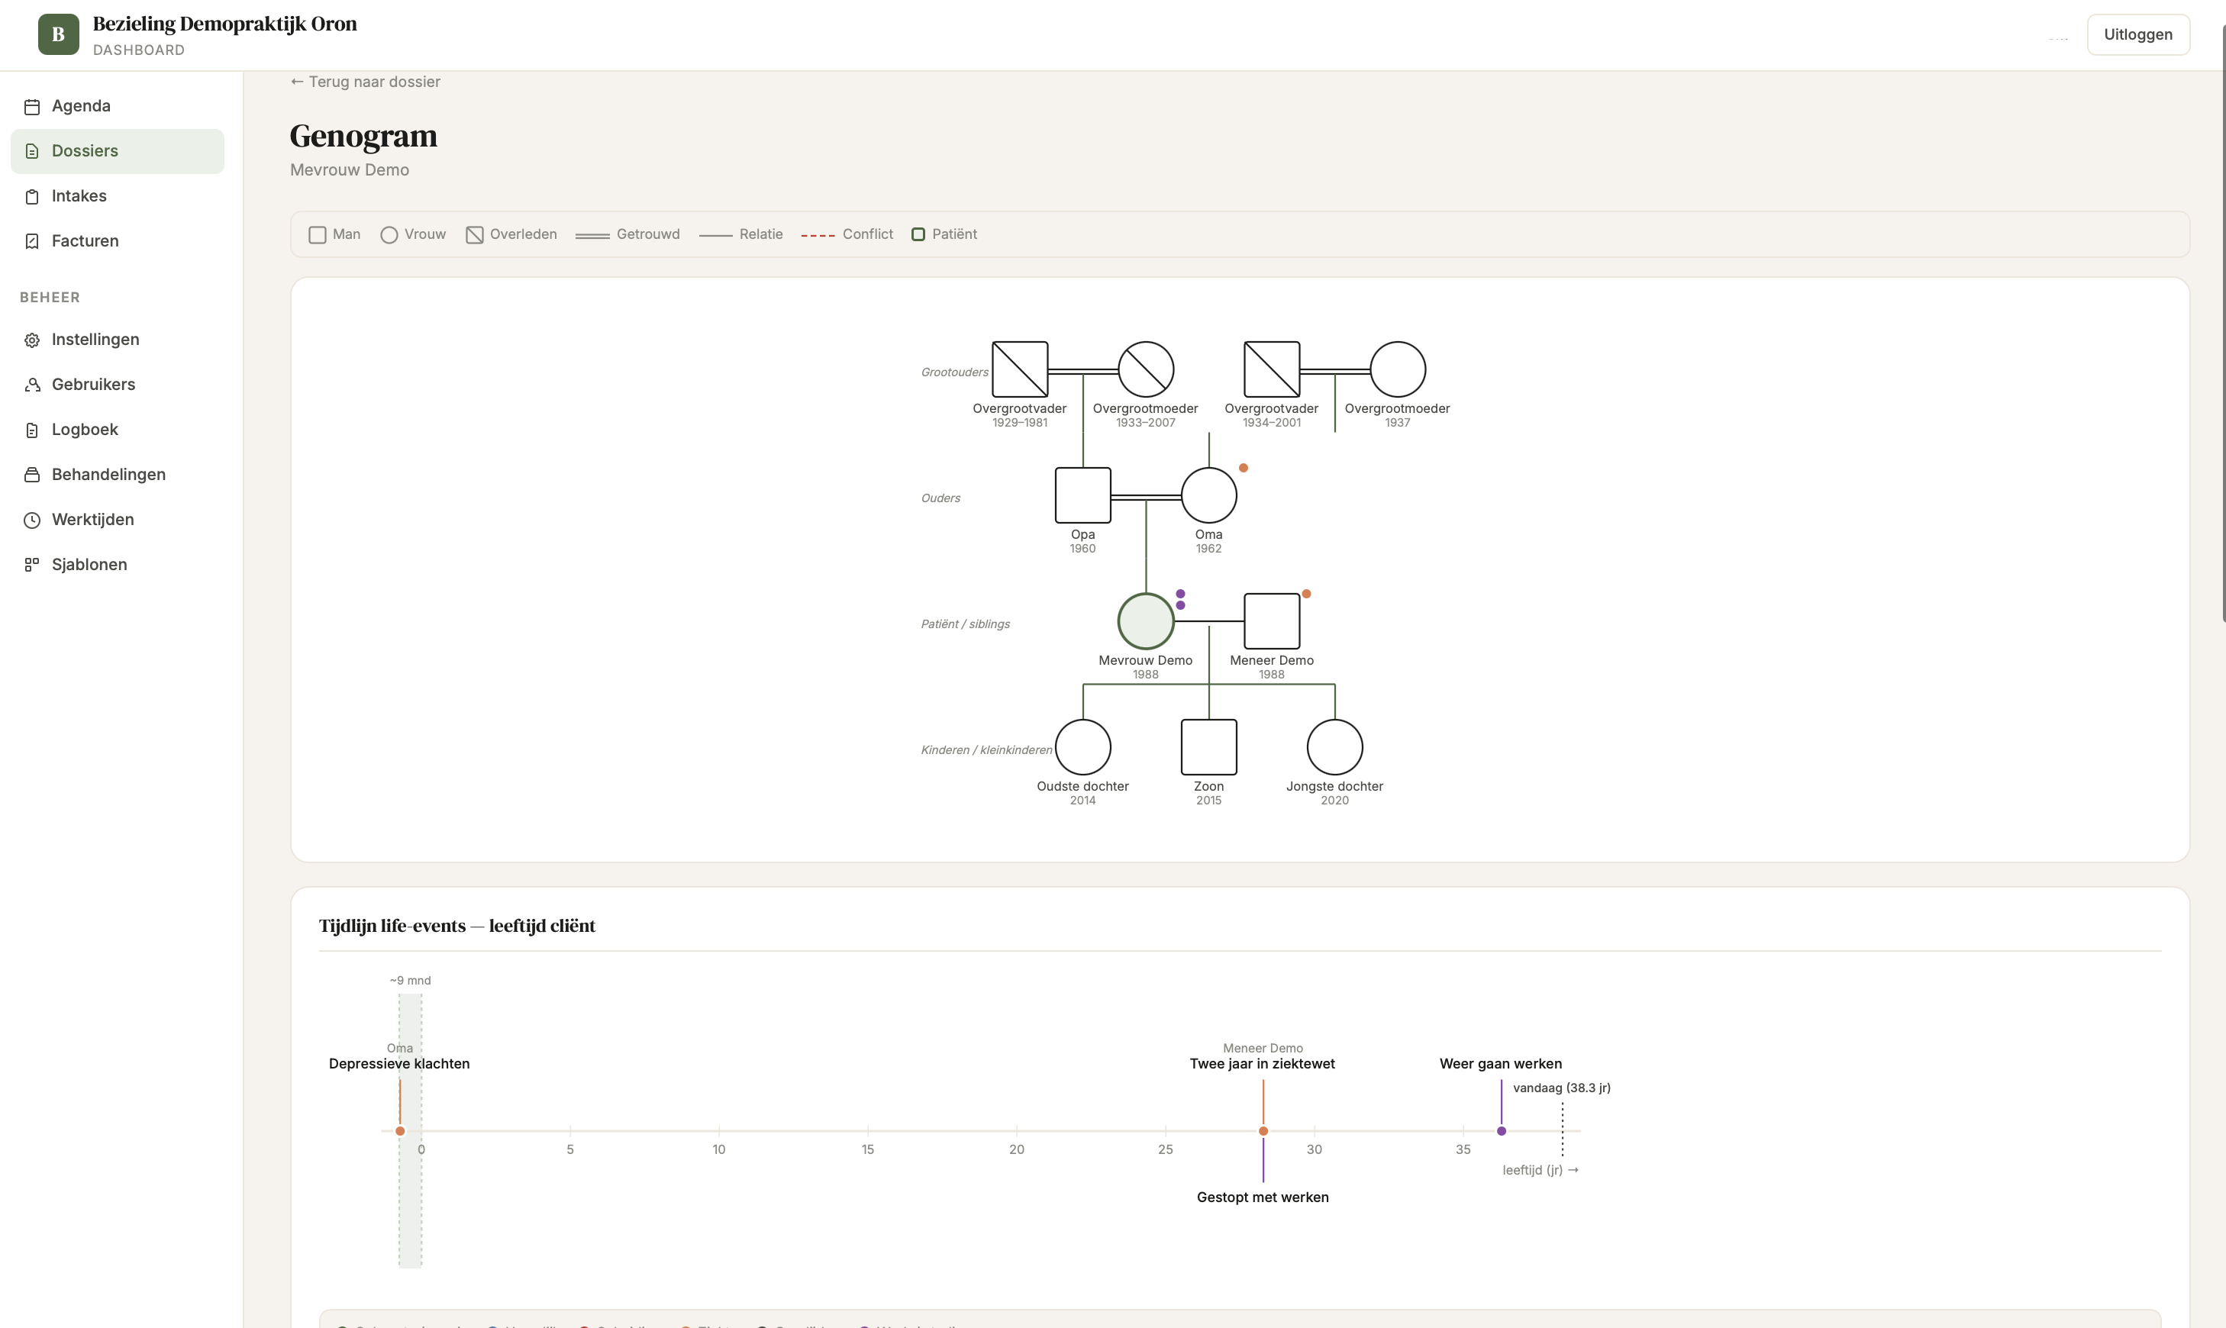Open Werktijden page
This screenshot has width=2226, height=1328.
118,519
